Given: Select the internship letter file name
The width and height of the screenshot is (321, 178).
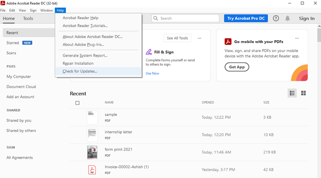Looking at the screenshot, I should (x=118, y=132).
